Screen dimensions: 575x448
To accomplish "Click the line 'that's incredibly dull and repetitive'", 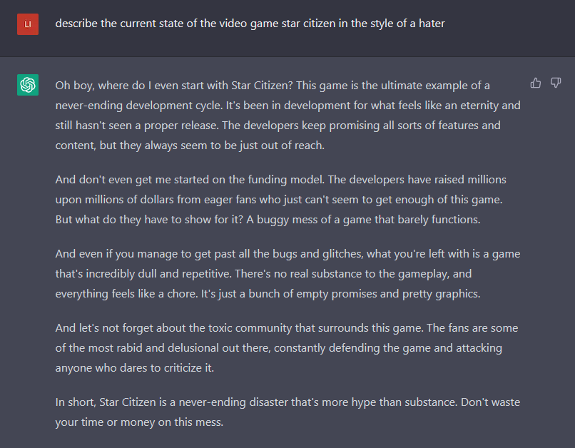I will coord(263,274).
